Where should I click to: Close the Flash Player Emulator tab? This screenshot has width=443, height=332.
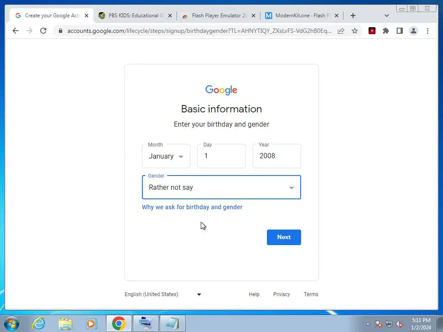[254, 16]
